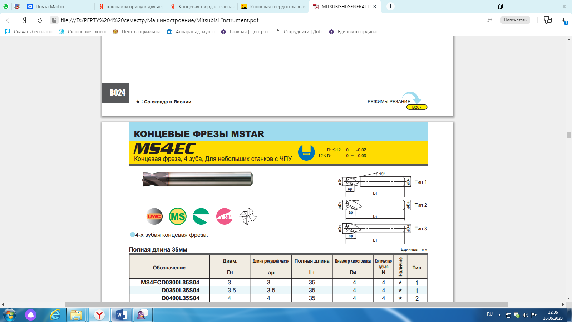Show hidden system tray icons
This screenshot has width=572, height=322.
[499, 315]
